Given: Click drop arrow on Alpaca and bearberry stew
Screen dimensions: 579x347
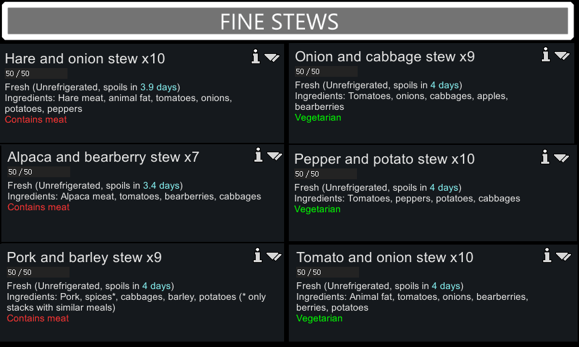Looking at the screenshot, I should [x=275, y=156].
